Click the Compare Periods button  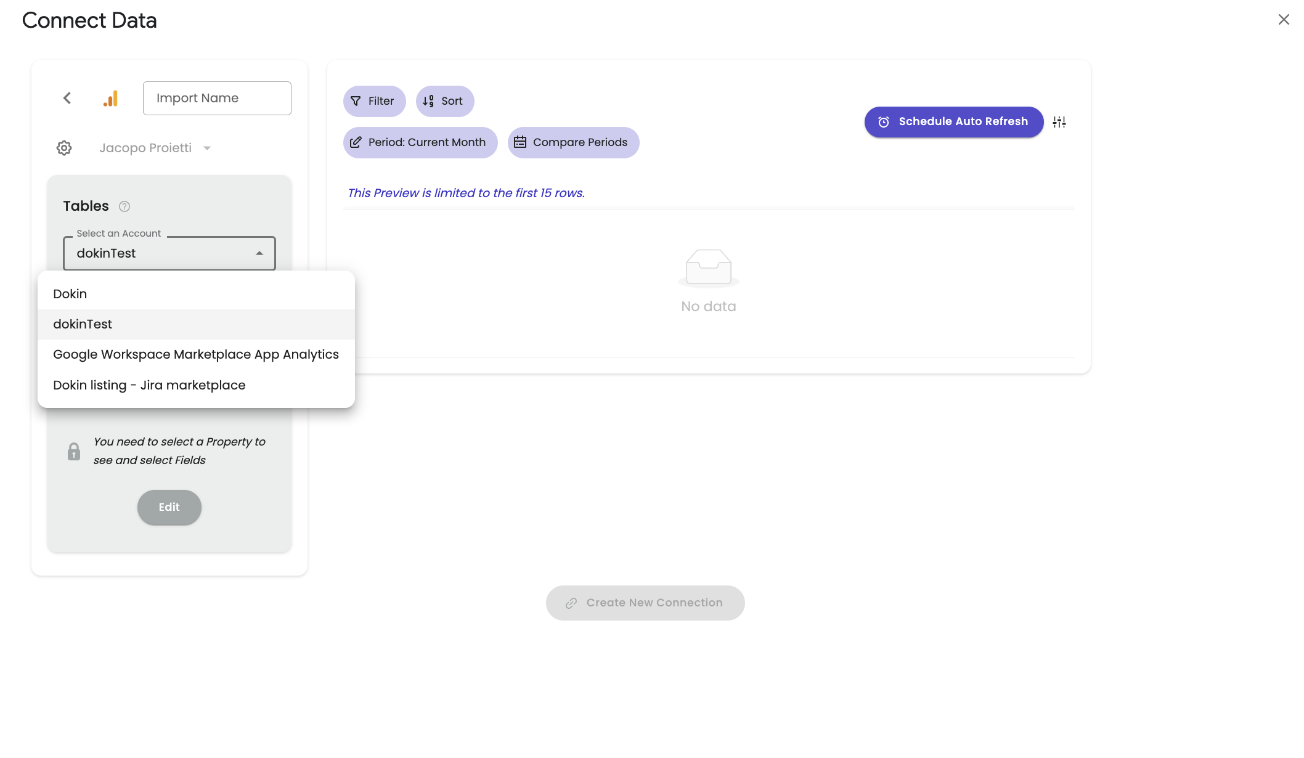click(573, 142)
